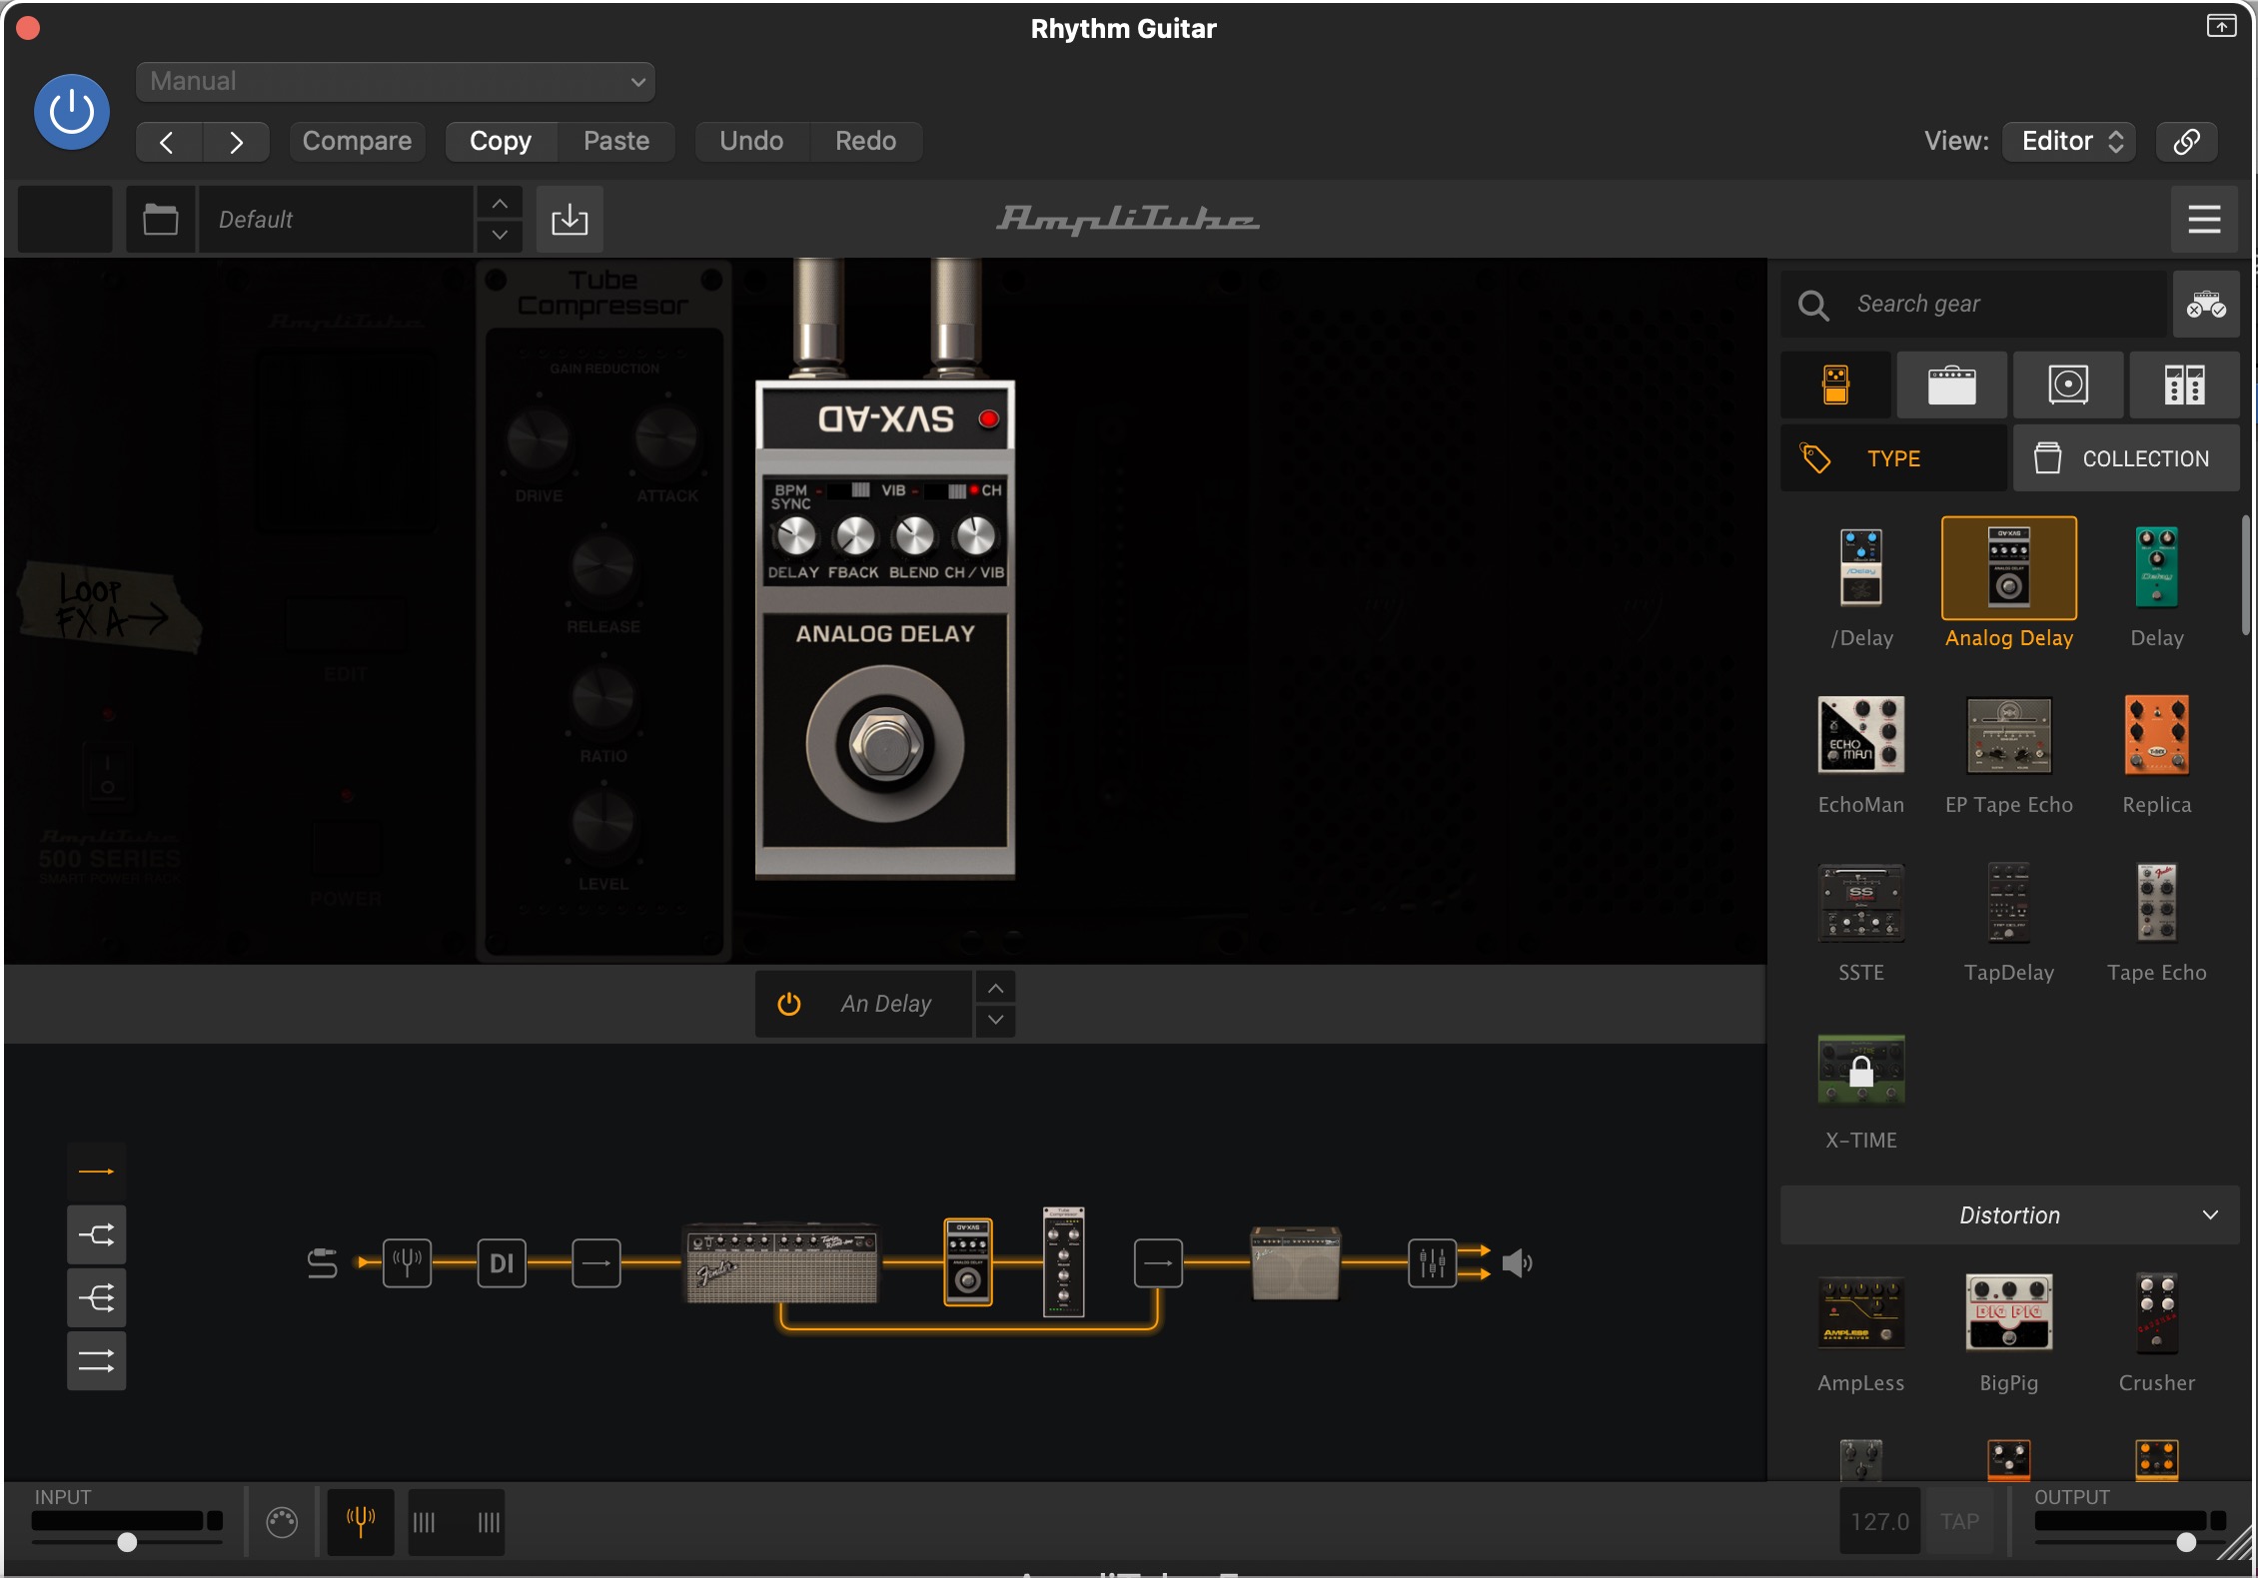Click the Fender amp head in chain
This screenshot has width=2258, height=1578.
coord(781,1263)
